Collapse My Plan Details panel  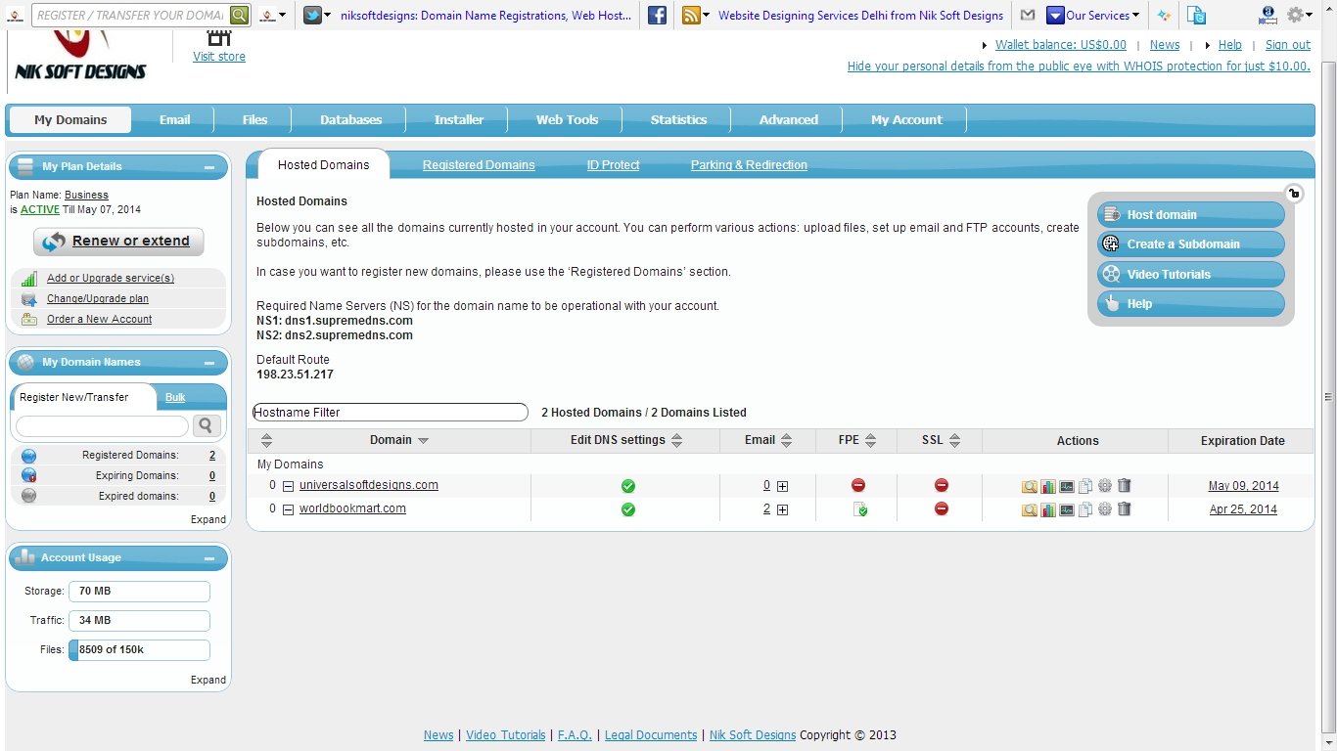click(209, 167)
